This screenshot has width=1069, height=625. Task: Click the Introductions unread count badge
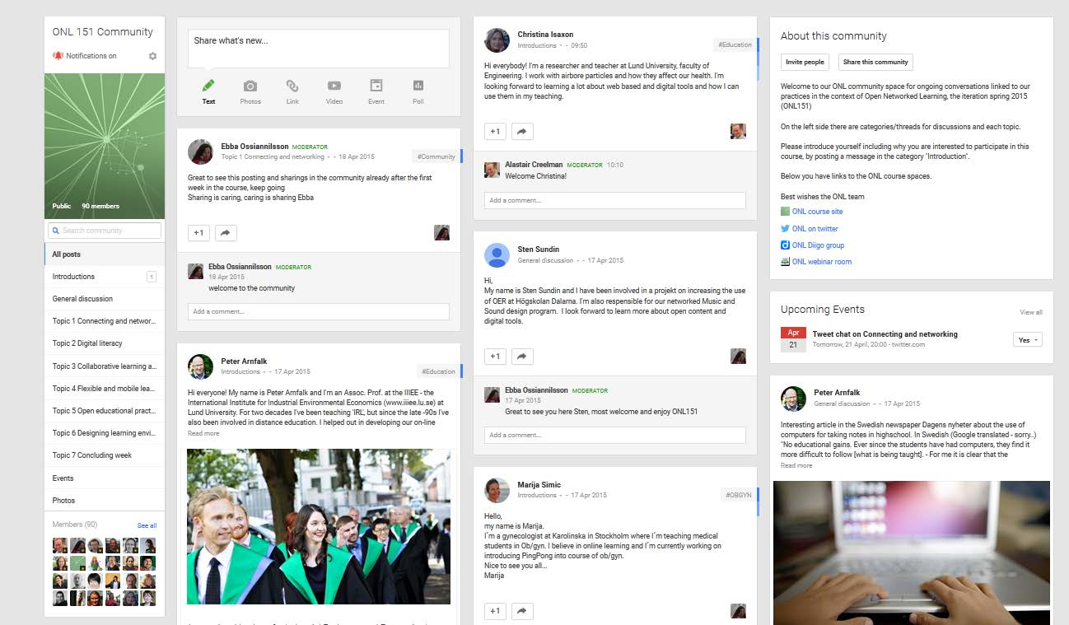tap(152, 277)
